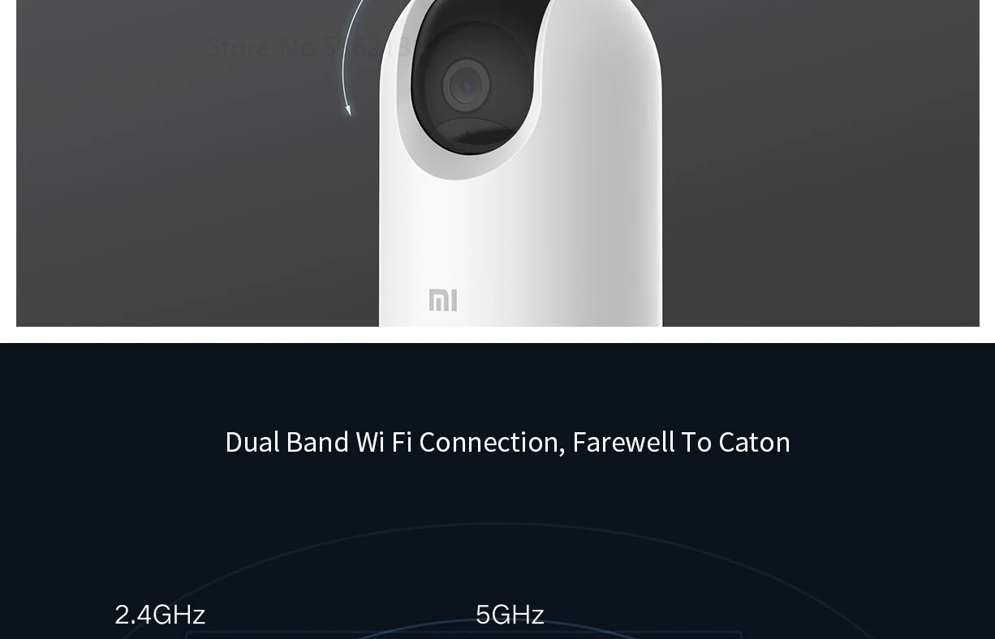
Task: Click the curved rotation arrow beside camera
Action: pos(349,57)
